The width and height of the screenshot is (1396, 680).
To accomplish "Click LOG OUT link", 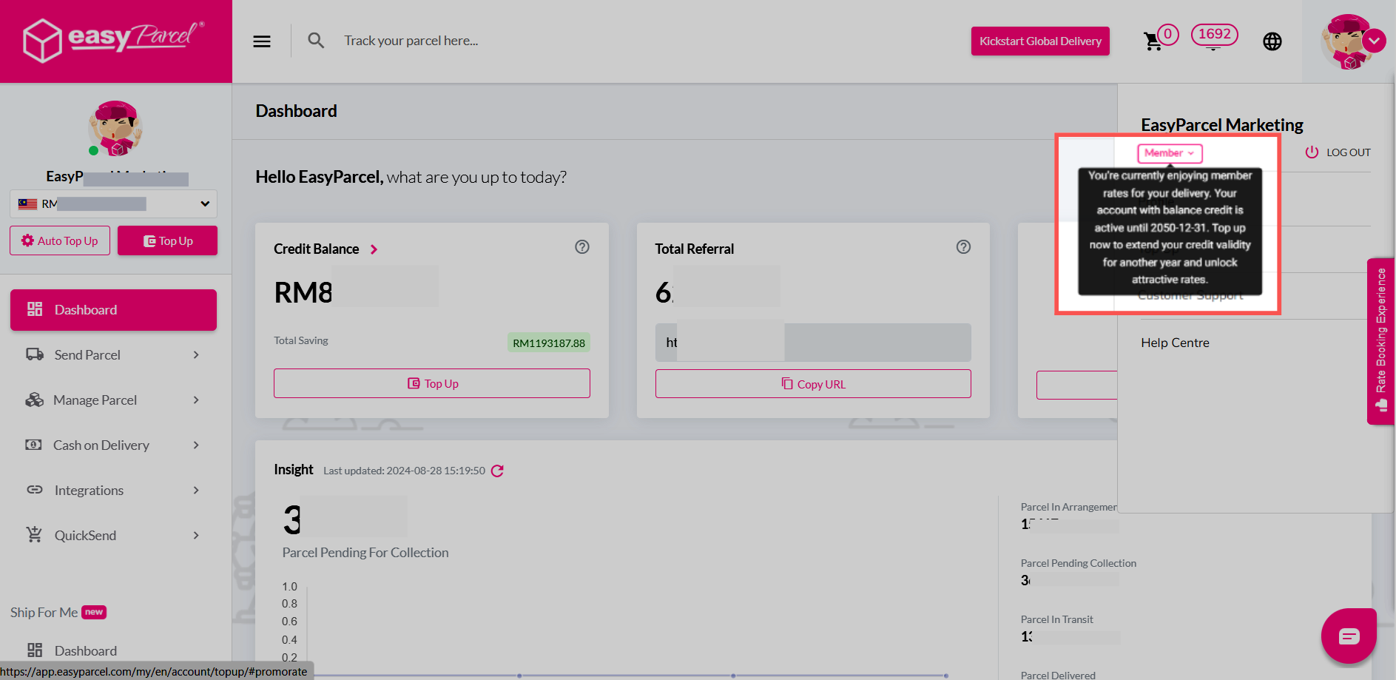I will (x=1348, y=152).
